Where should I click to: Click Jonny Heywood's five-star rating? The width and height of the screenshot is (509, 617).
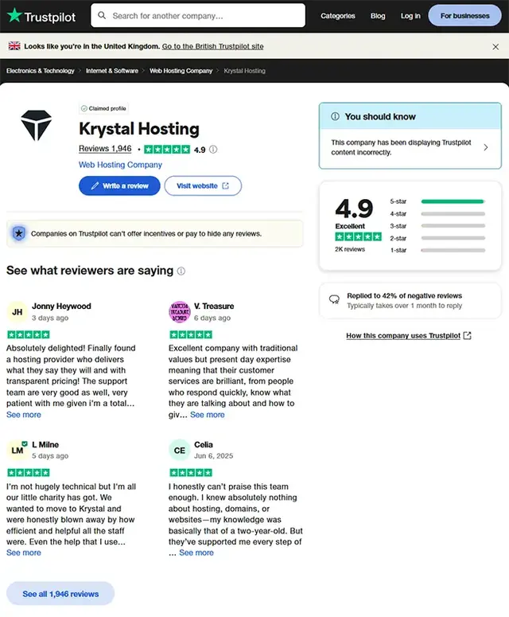coord(29,335)
